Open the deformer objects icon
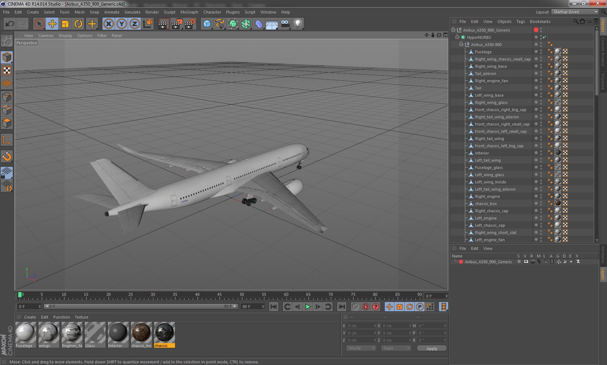This screenshot has width=607, height=365. pos(259,24)
